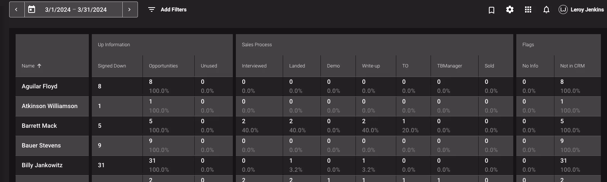Click the Write-up column header
This screenshot has width=607, height=182.
tap(371, 66)
